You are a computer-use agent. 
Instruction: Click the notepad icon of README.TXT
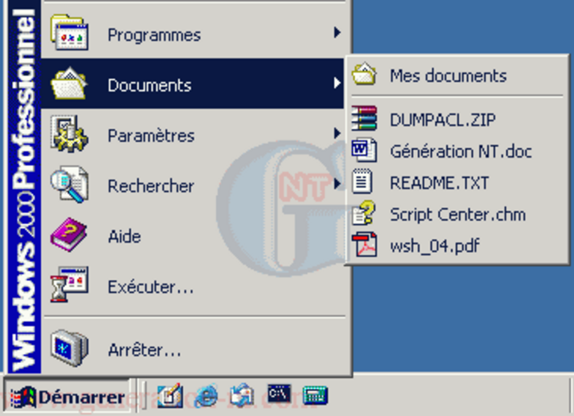point(362,181)
